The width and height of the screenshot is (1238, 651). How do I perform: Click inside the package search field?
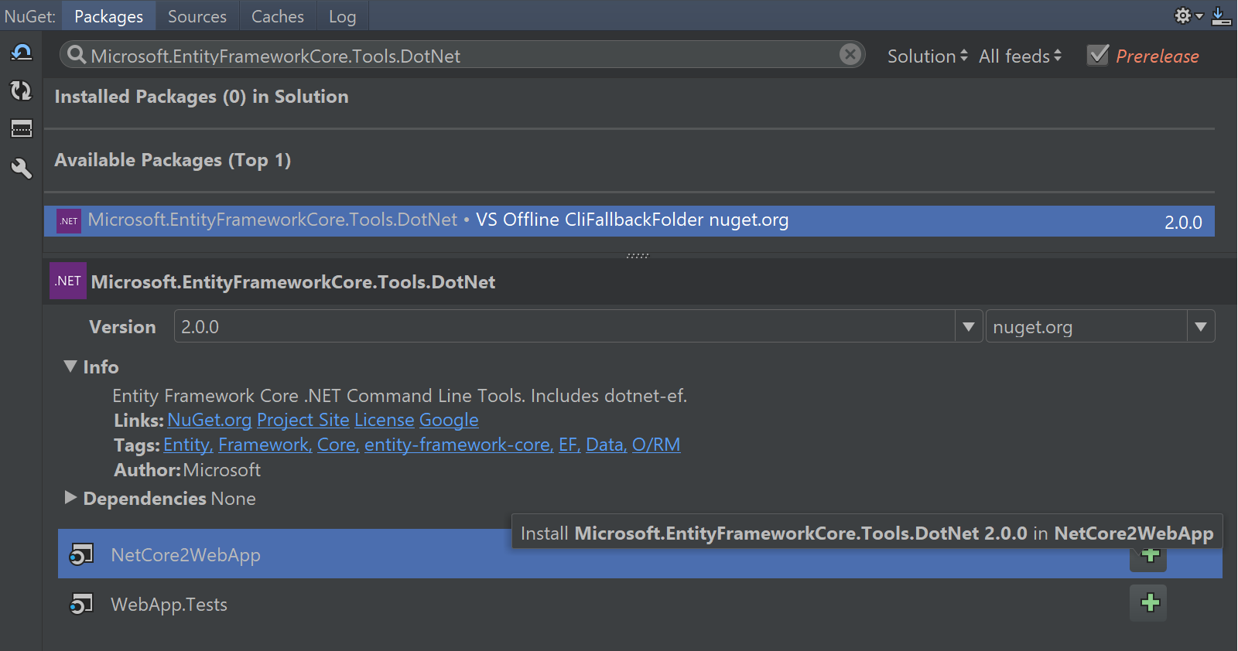[x=462, y=55]
